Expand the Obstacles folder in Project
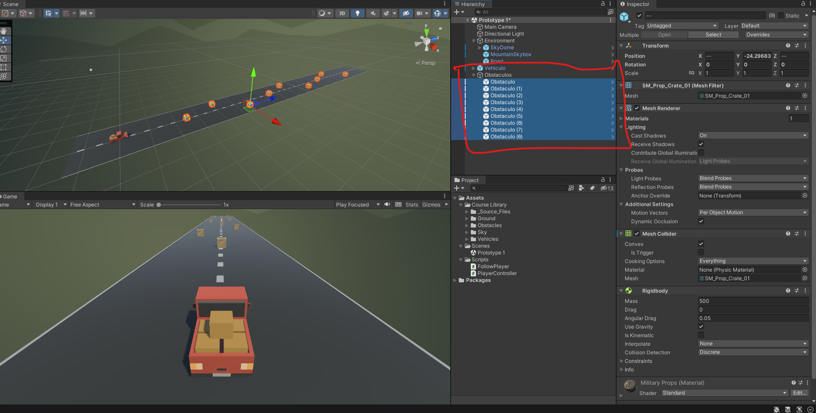816x413 pixels. click(x=467, y=225)
